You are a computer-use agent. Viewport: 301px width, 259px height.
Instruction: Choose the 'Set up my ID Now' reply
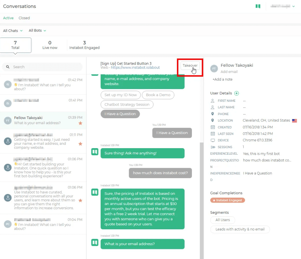[x=121, y=95]
